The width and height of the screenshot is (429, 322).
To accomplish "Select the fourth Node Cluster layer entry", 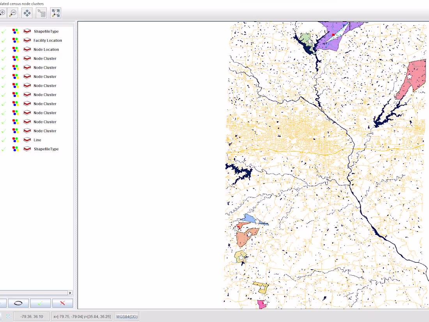I will coord(45,85).
